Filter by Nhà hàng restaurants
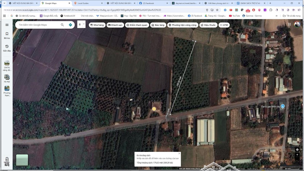 pyautogui.click(x=97, y=25)
